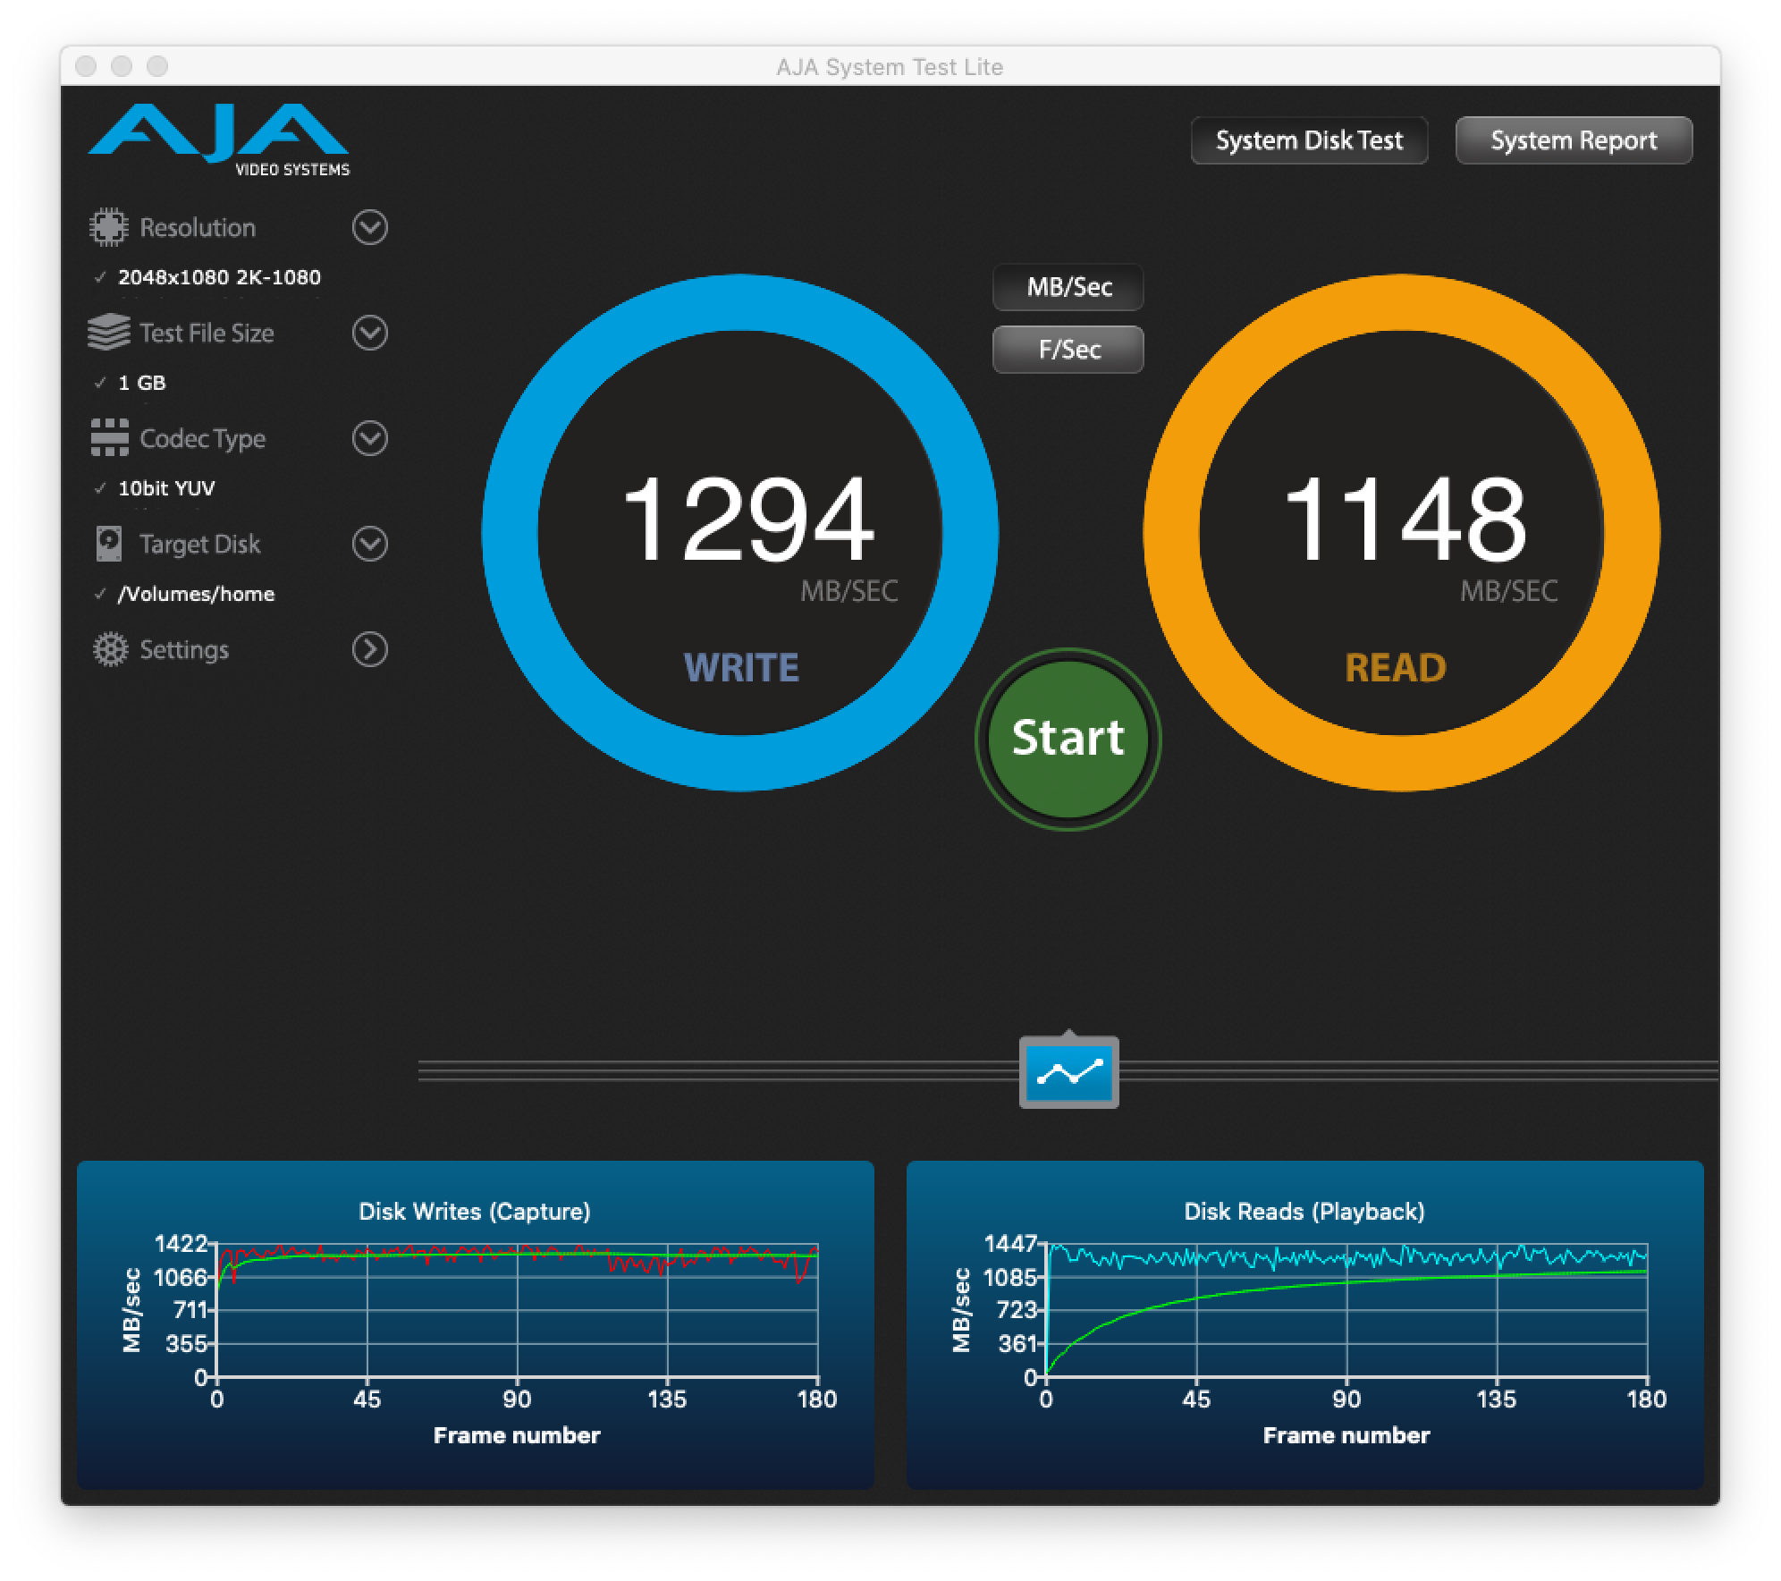1781x1581 pixels.
Task: Click the Settings gear icon
Action: point(110,649)
